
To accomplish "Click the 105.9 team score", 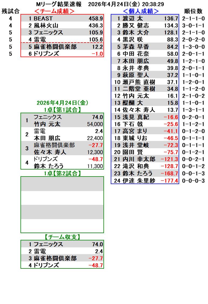I will coord(96,32).
